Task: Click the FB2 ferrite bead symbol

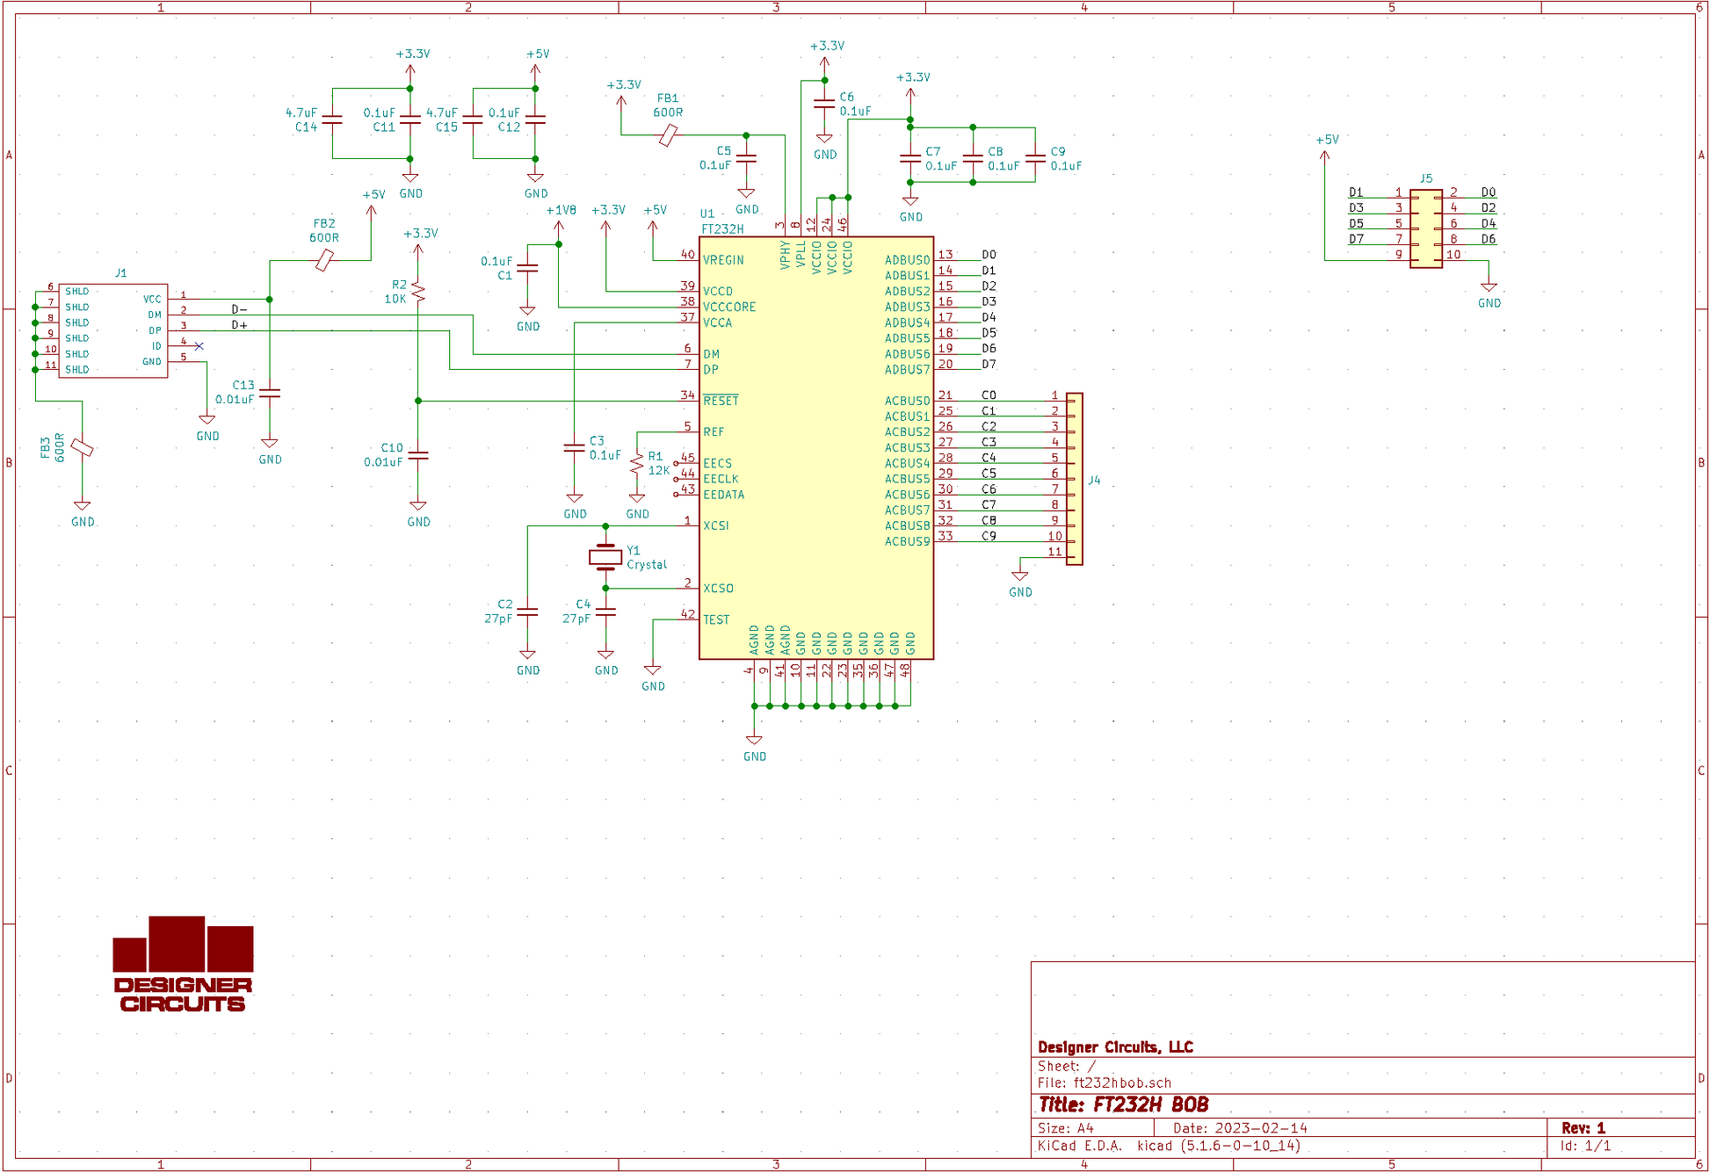Action: click(x=324, y=260)
